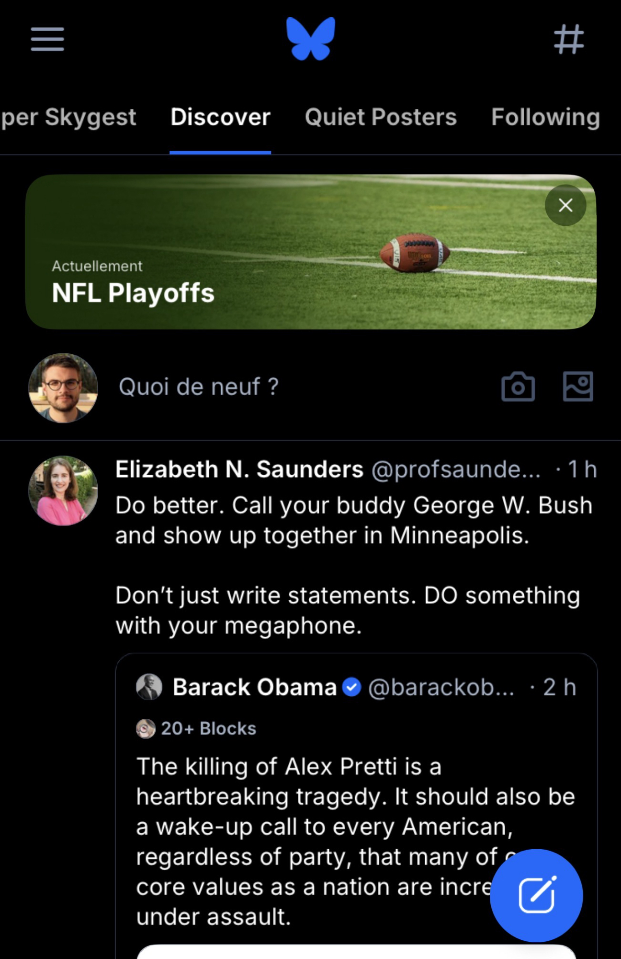Screen dimensions: 621x959
Task: Open the hashtag feeds icon
Action: coord(569,39)
